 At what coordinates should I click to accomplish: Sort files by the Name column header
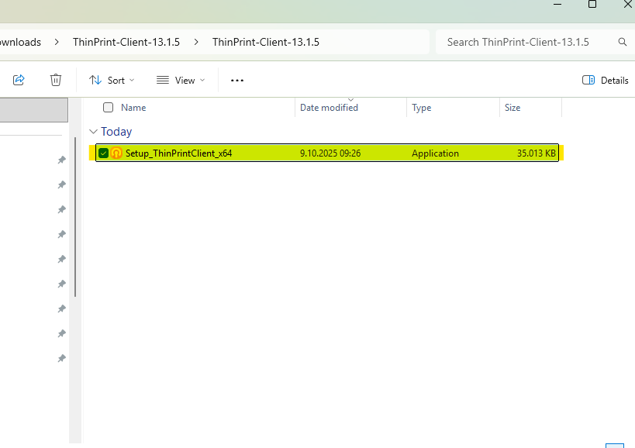(x=133, y=108)
